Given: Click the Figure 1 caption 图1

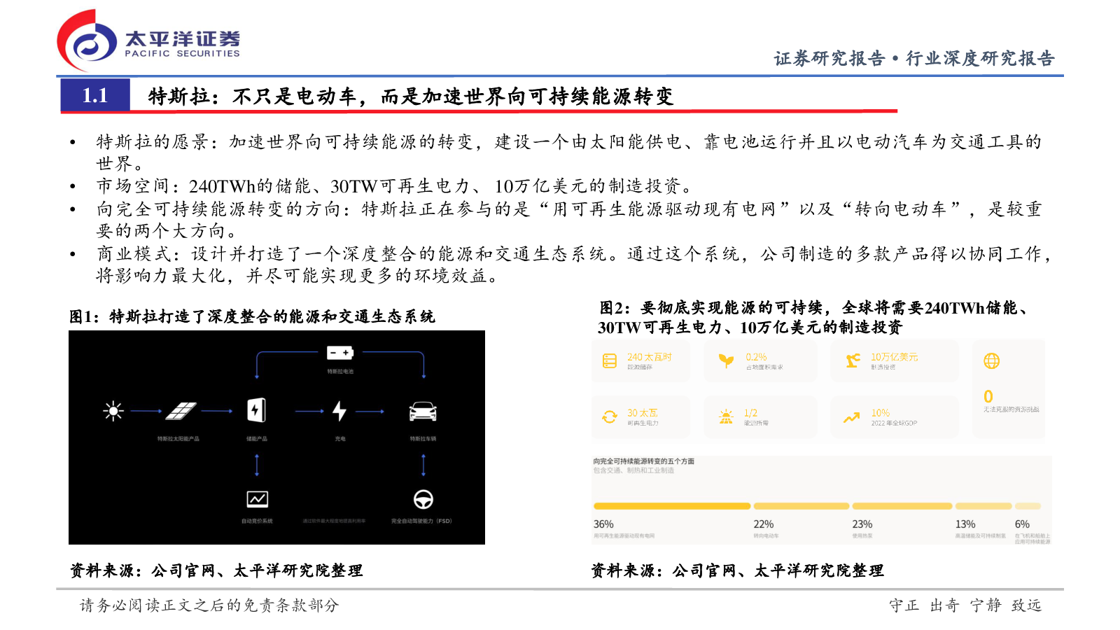Looking at the screenshot, I should pos(252,316).
